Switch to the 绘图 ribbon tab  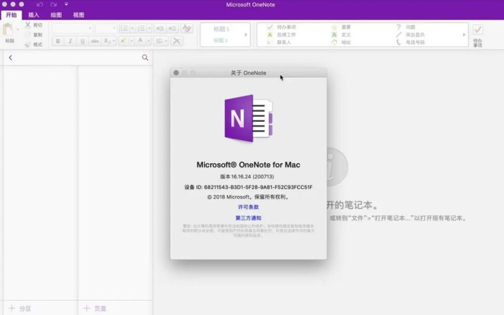tap(56, 15)
